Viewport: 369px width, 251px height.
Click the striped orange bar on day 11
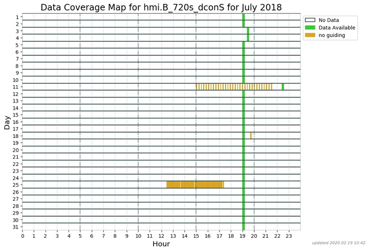coord(234,87)
